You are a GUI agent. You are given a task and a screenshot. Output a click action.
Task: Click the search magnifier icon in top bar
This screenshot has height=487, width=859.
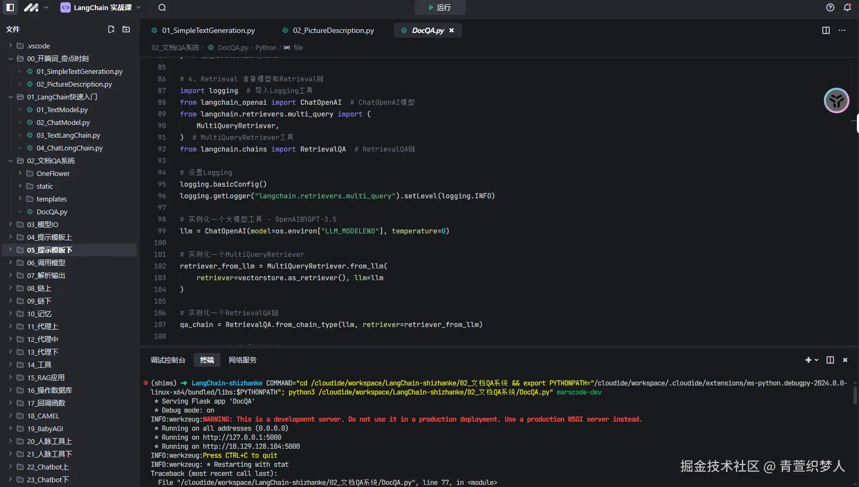pos(162,7)
